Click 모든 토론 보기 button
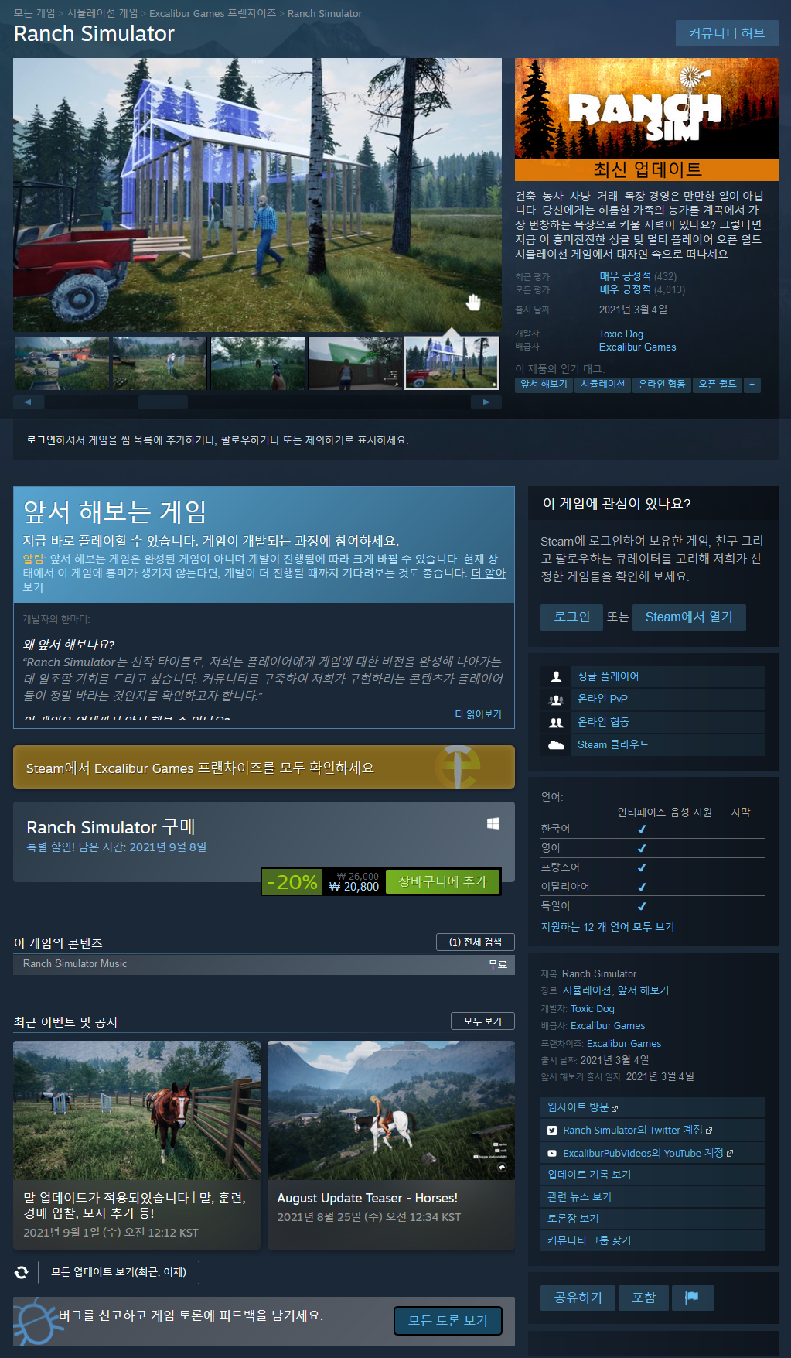The image size is (791, 1358). tap(448, 1321)
